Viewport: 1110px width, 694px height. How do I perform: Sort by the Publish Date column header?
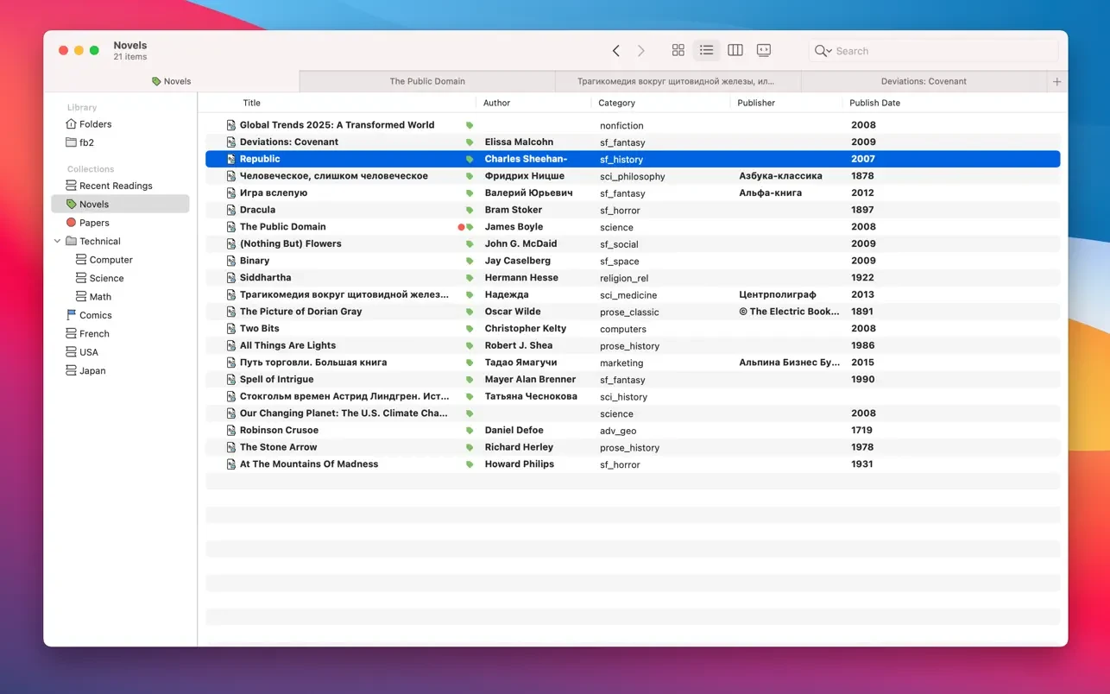[x=874, y=103]
